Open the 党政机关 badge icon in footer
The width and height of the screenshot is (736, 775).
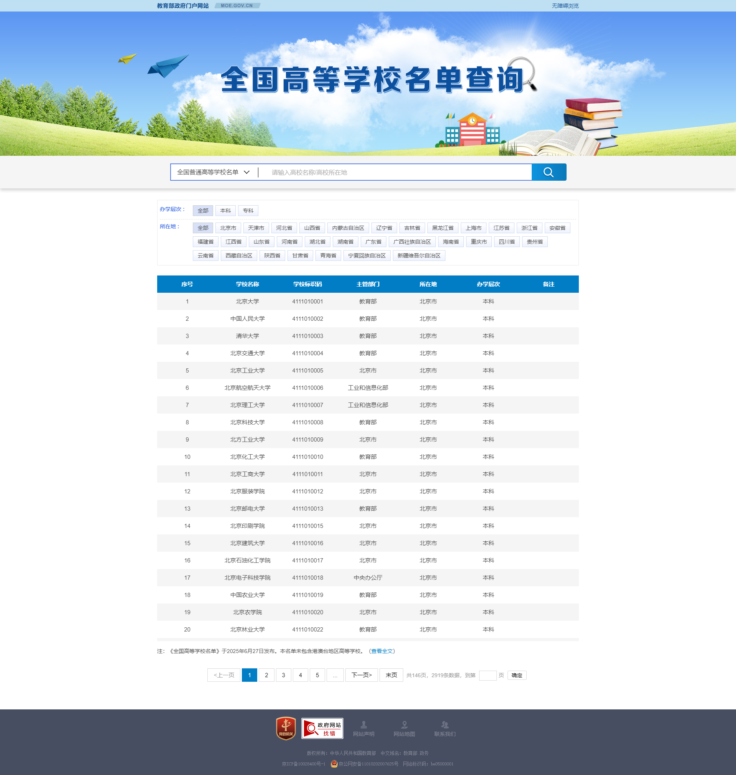pos(286,728)
